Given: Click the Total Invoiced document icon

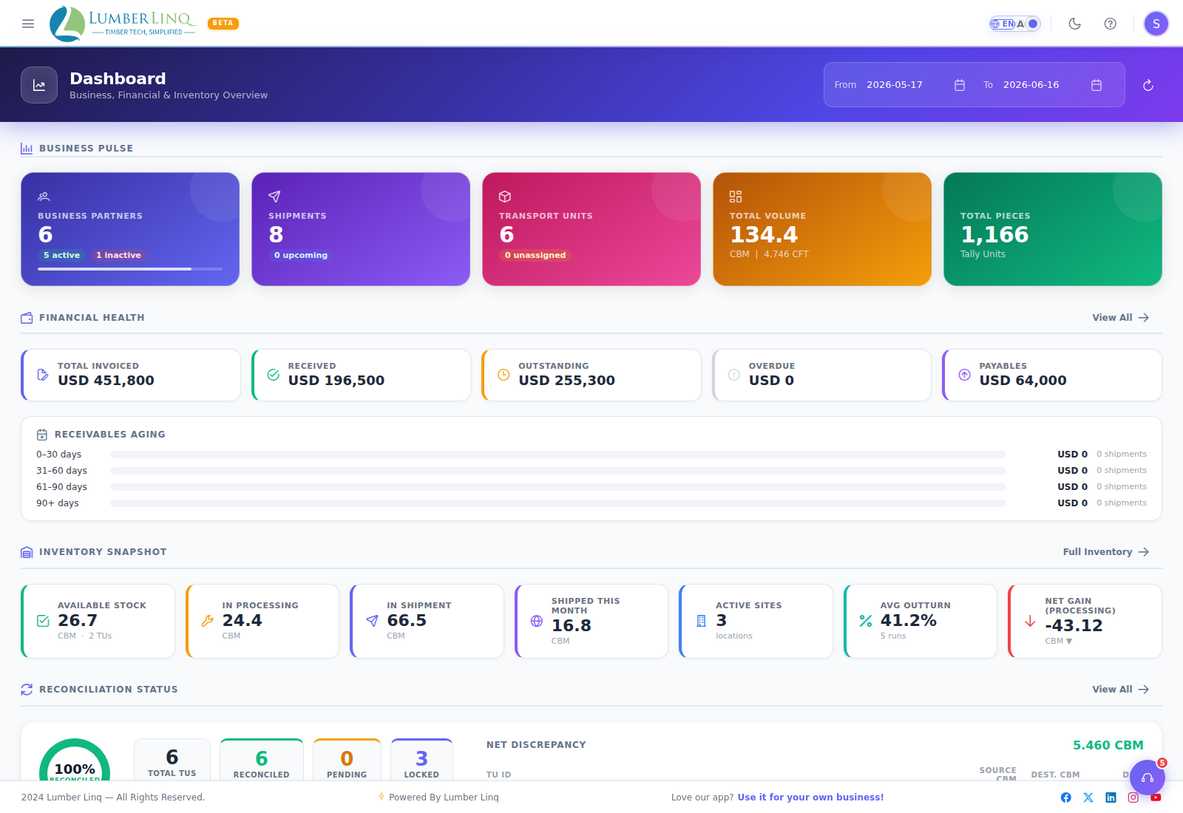Looking at the screenshot, I should [43, 375].
